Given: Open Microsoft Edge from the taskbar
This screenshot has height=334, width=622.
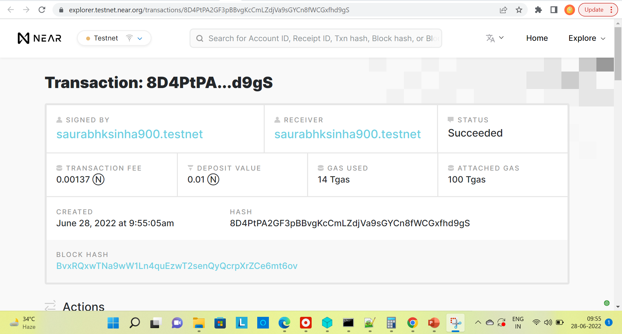Looking at the screenshot, I should [284, 323].
